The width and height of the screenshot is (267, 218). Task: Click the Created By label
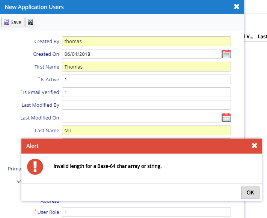(47, 42)
